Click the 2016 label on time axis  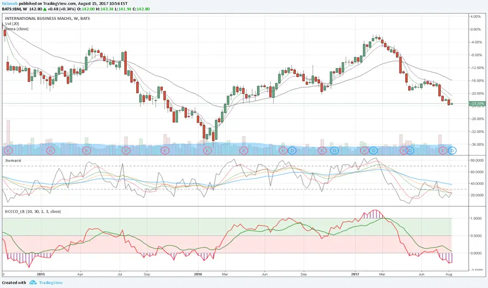[x=198, y=274]
